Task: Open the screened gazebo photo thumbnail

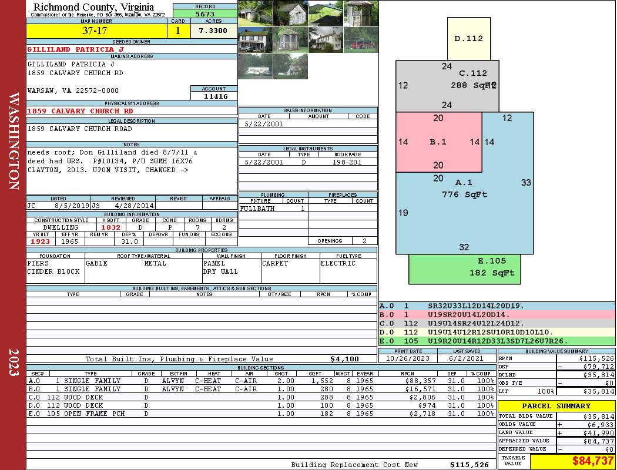Action: coord(290,40)
